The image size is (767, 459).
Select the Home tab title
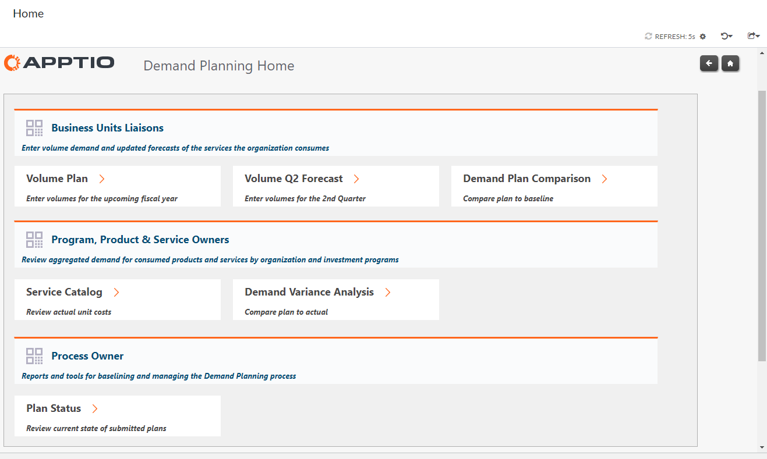click(x=29, y=13)
